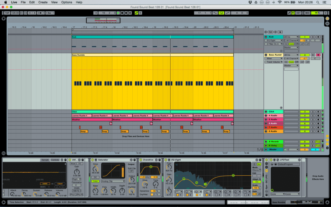
Task: Open the 1 Bar quantization dropdown
Action: (x=50, y=13)
